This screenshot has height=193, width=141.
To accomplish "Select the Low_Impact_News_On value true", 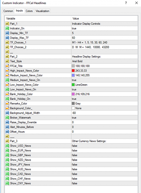I will 74,90.
